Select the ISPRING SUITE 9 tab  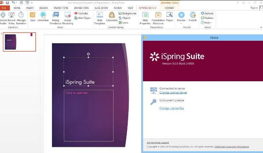(147, 8)
